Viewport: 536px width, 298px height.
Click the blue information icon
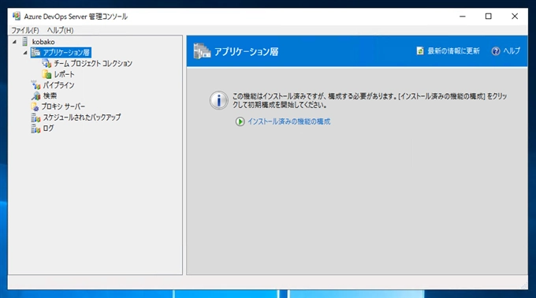point(219,100)
